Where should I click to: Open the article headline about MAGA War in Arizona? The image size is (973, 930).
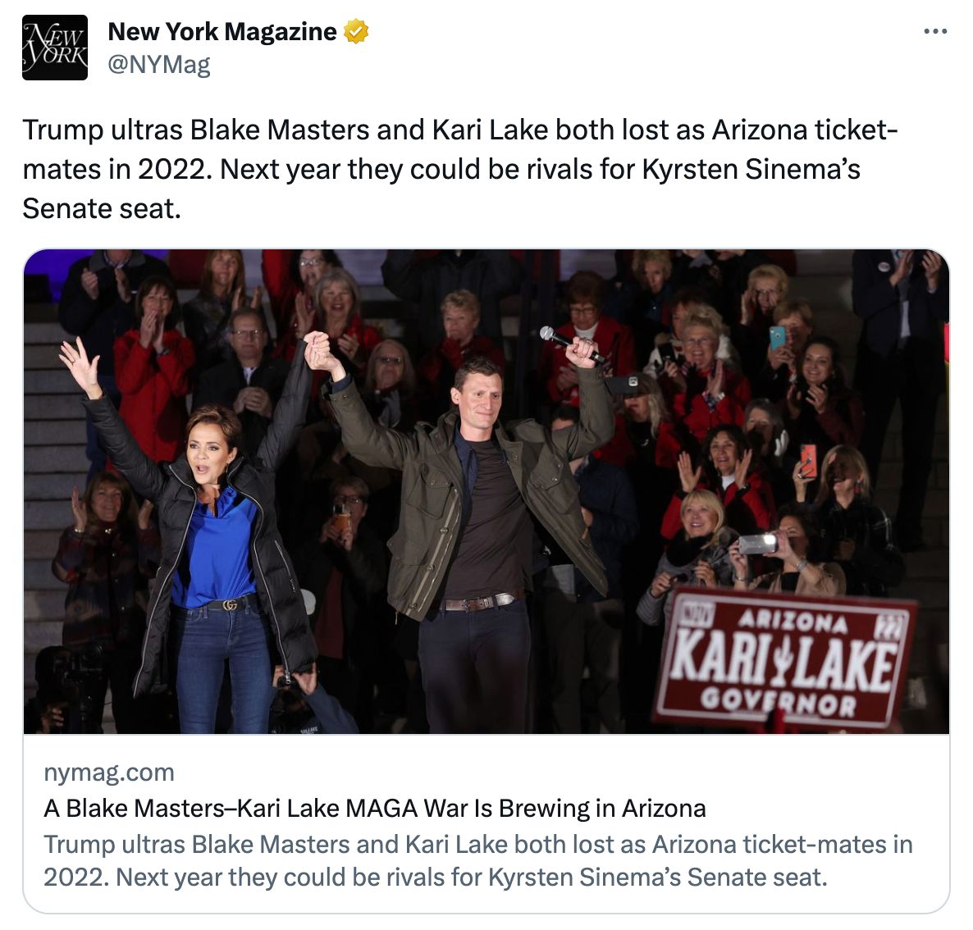375,808
